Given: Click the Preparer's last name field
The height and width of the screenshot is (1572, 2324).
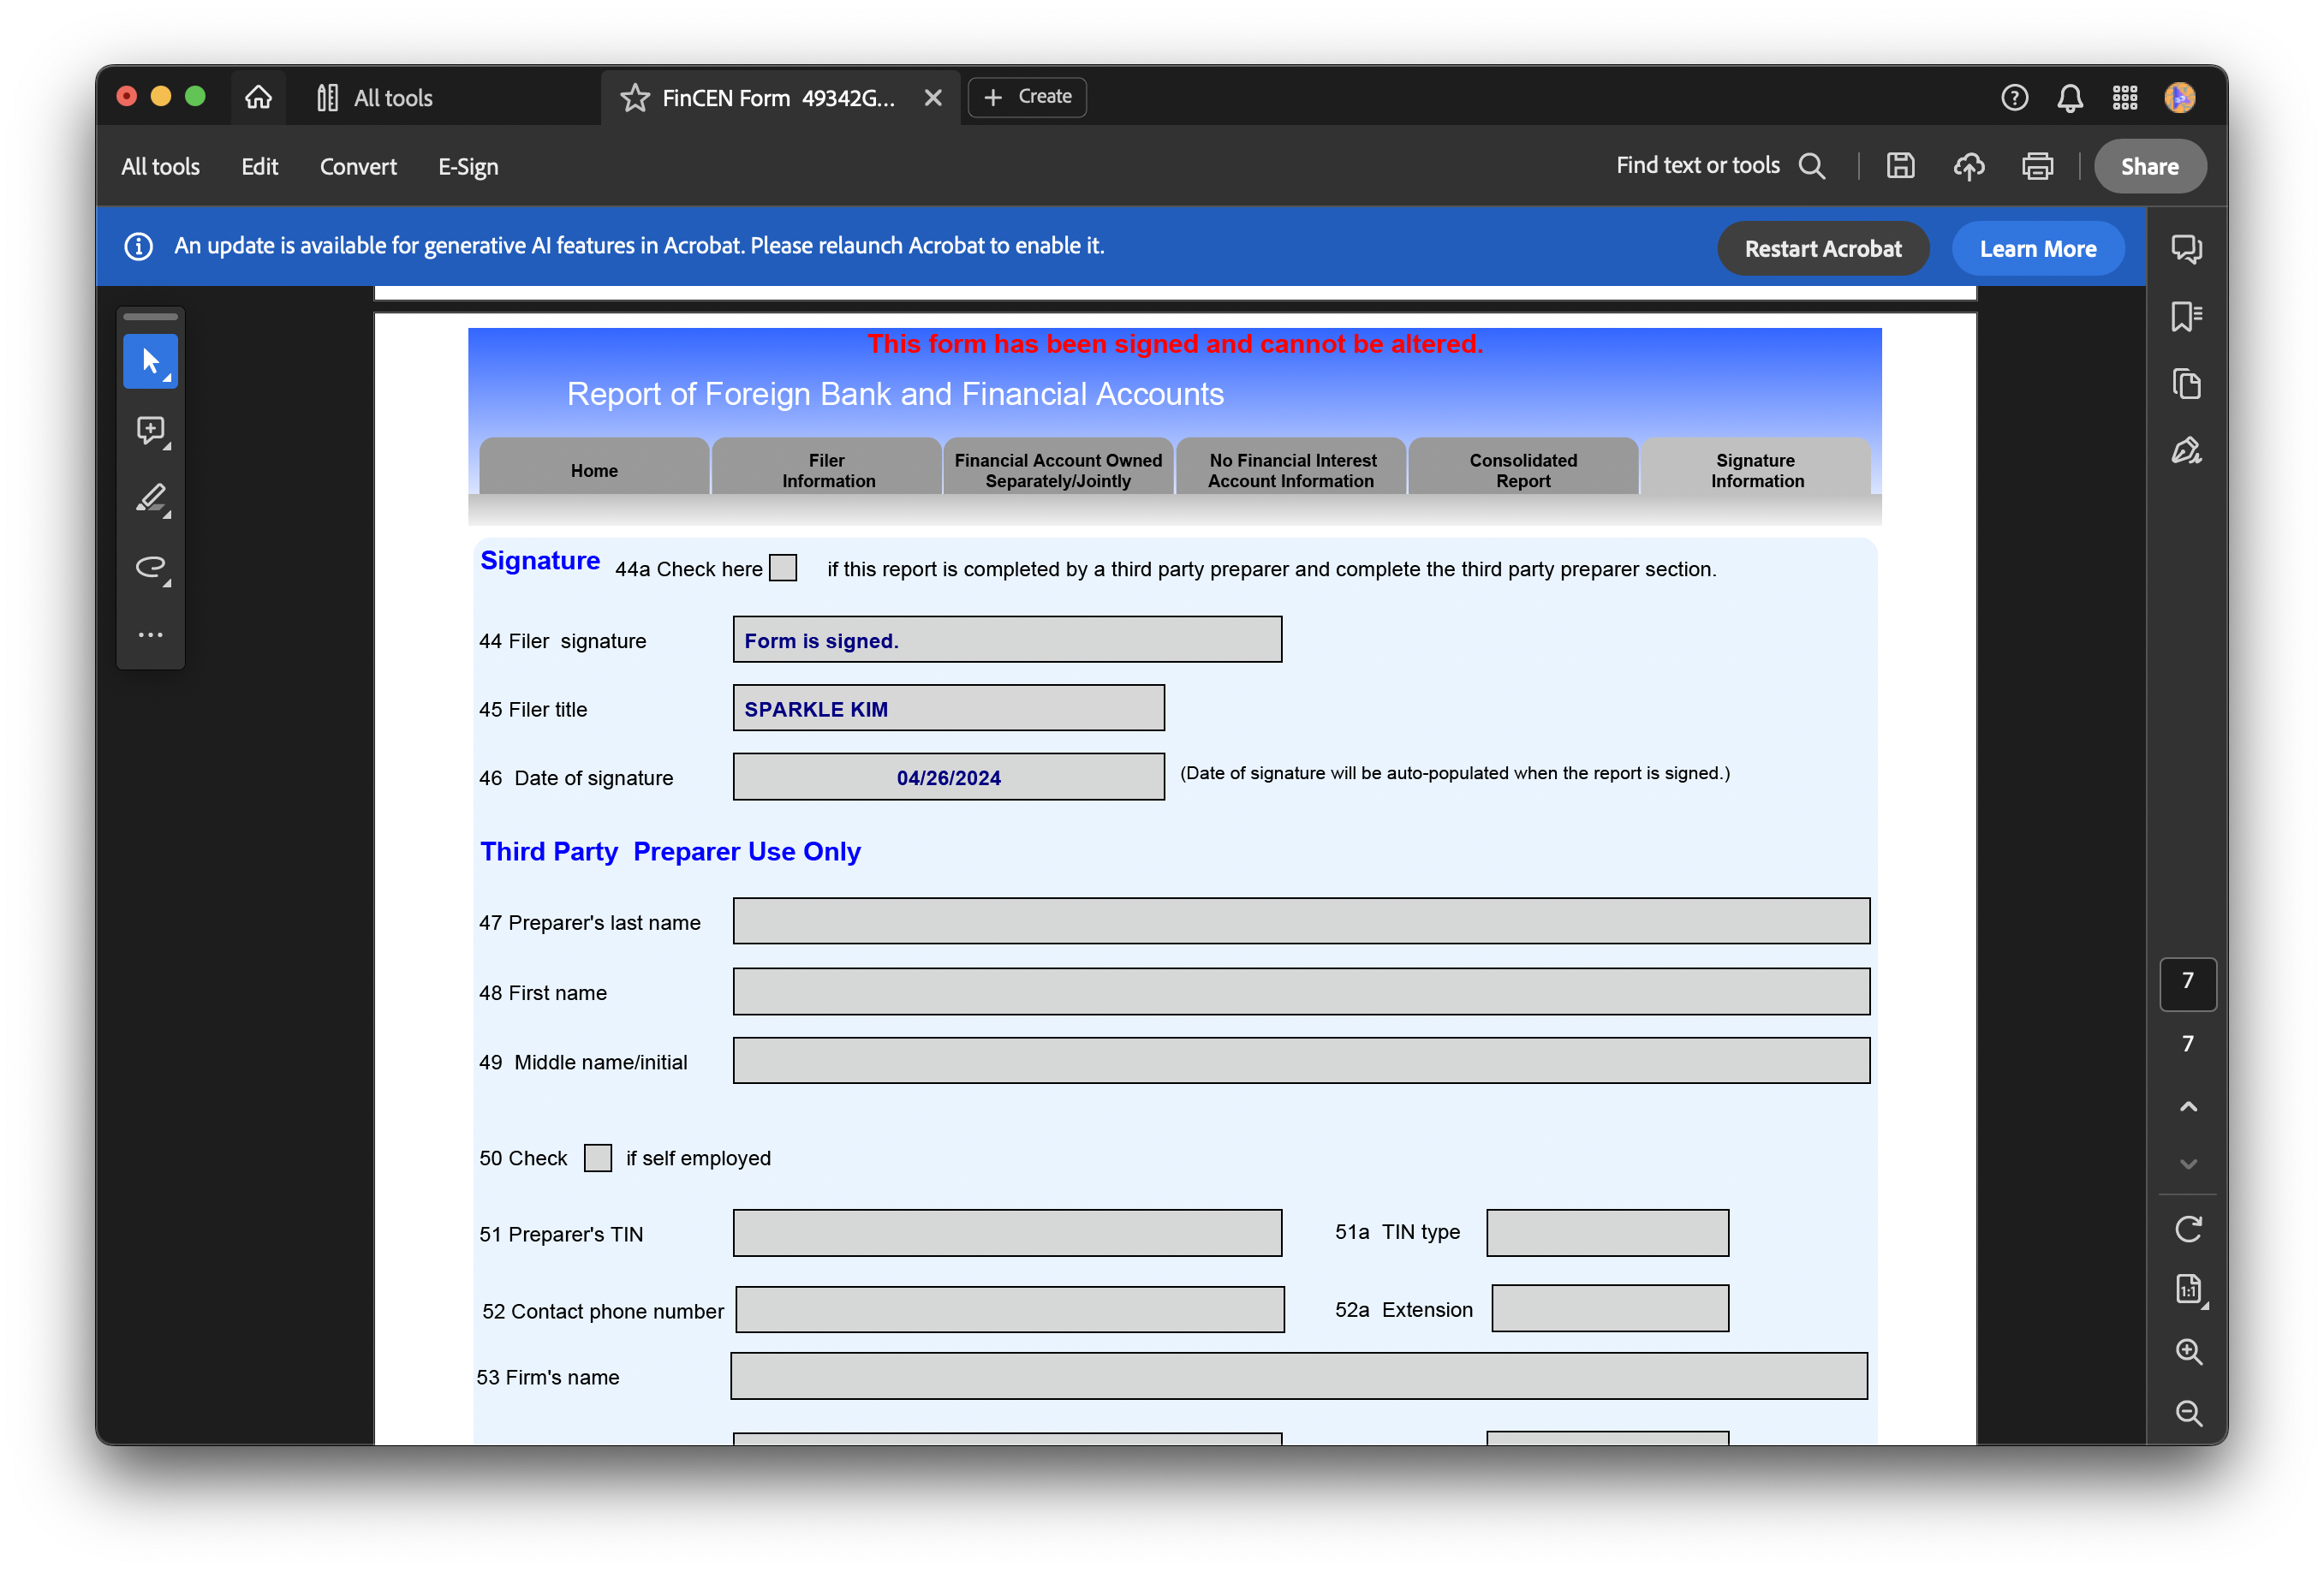Looking at the screenshot, I should pyautogui.click(x=1300, y=920).
